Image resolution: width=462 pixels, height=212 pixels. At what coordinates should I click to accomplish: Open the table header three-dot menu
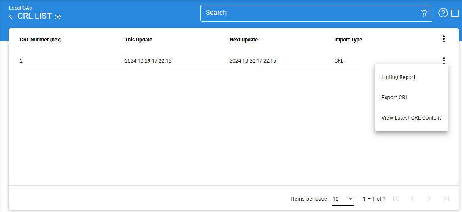(x=443, y=39)
